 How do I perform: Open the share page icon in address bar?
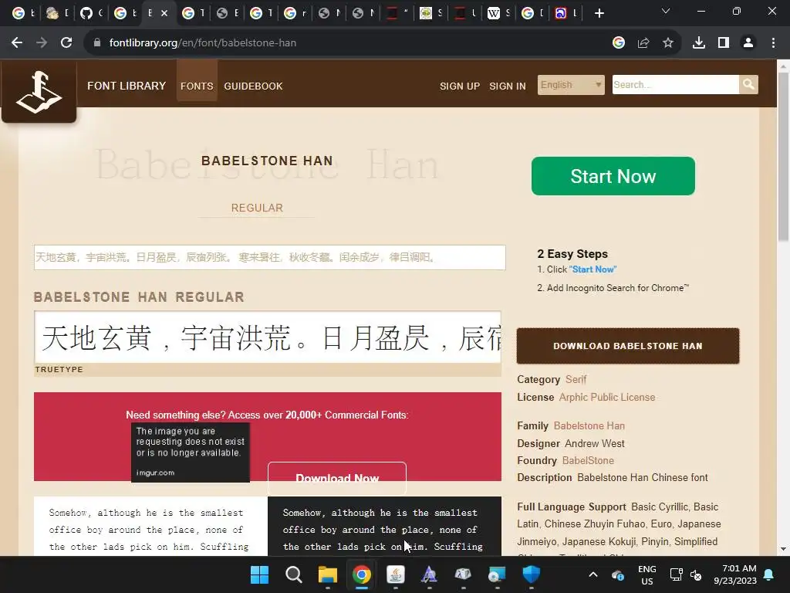pos(643,43)
